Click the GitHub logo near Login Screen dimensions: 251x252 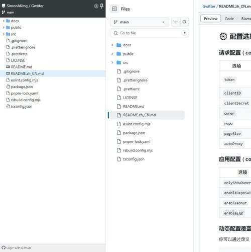4,247
